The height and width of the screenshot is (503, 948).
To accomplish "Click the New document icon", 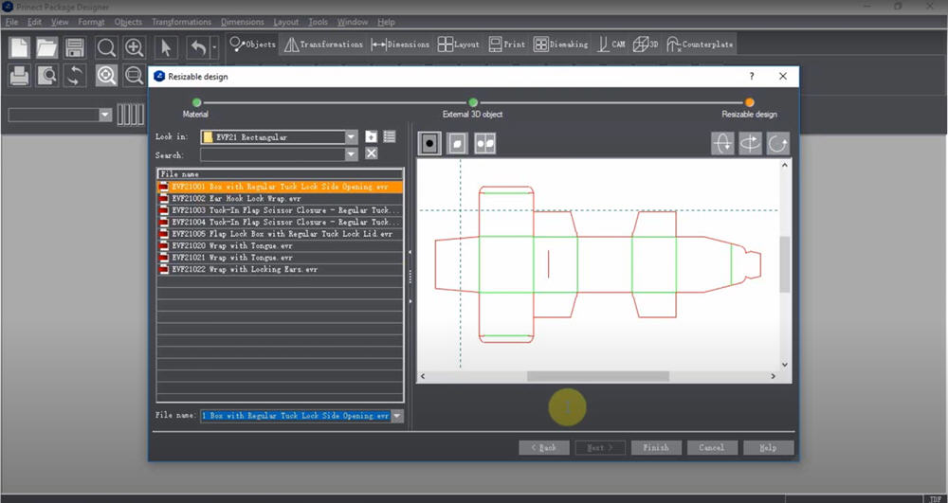I will coord(20,47).
